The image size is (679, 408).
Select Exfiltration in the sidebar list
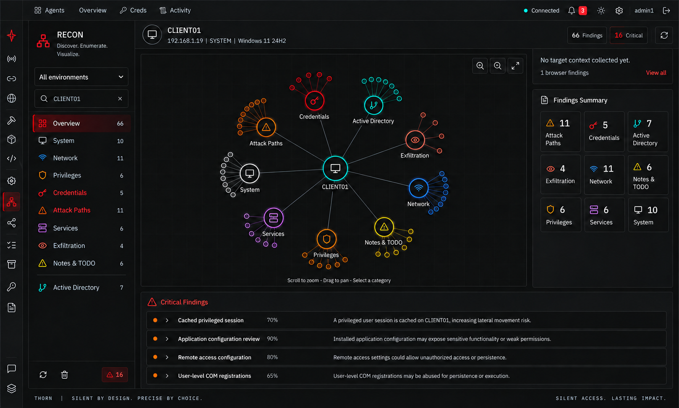click(x=81, y=246)
